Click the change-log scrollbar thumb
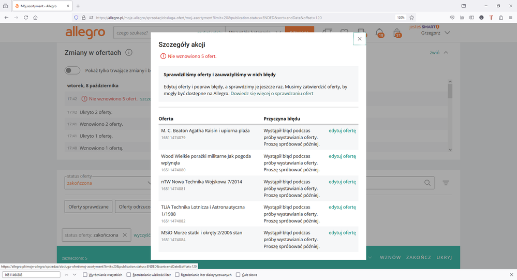This screenshot has height=280, width=517. [x=450, y=91]
